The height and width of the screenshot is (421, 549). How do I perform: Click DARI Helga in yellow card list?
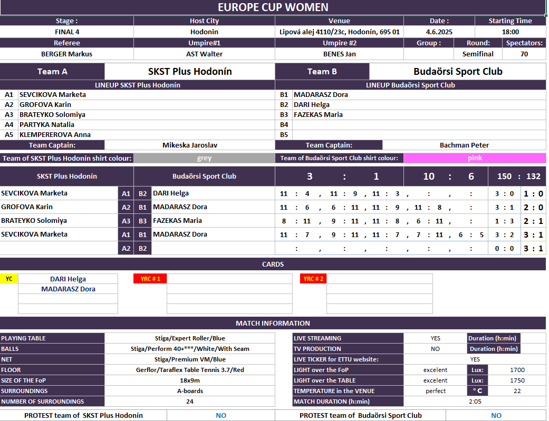tap(68, 279)
